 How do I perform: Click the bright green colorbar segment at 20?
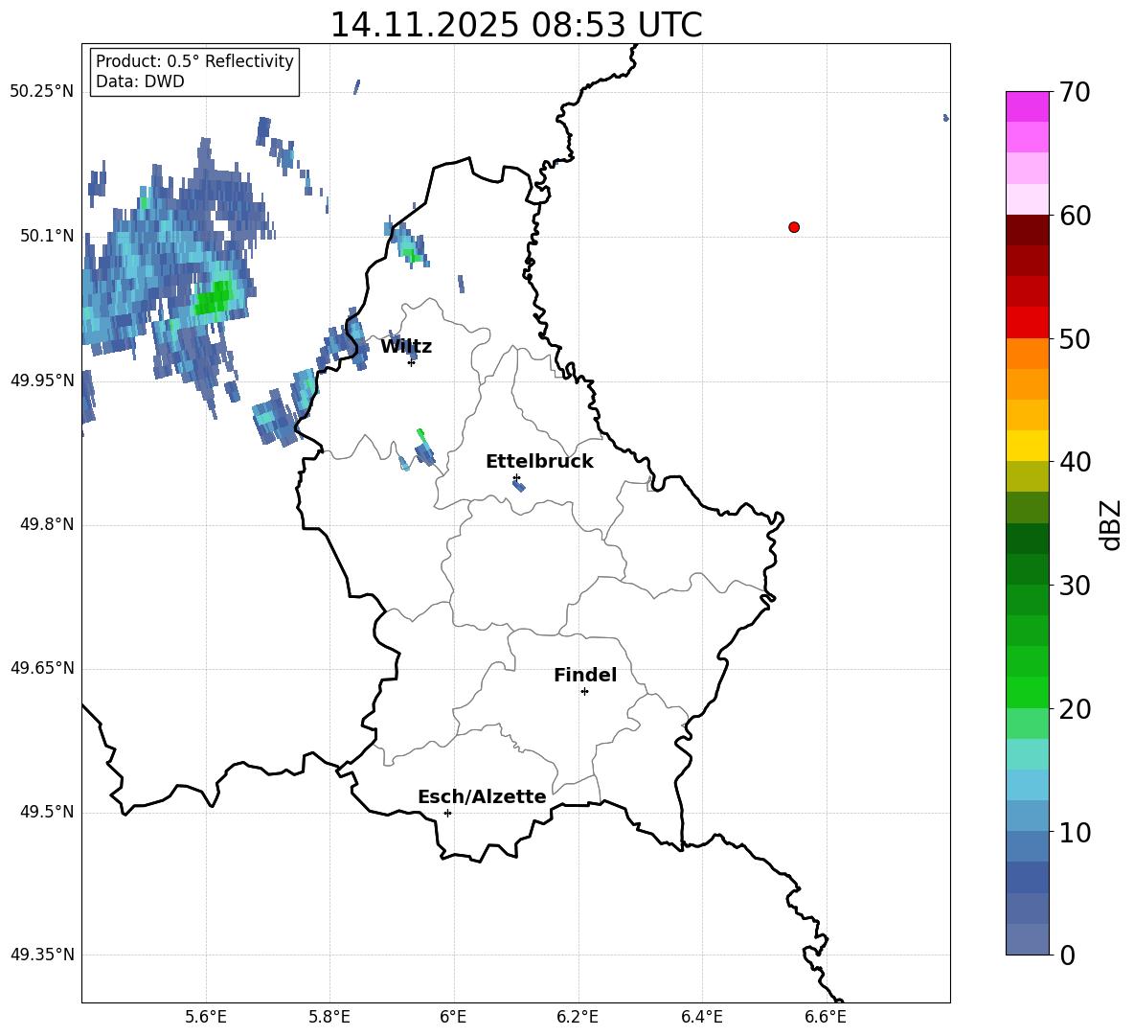[1027, 692]
